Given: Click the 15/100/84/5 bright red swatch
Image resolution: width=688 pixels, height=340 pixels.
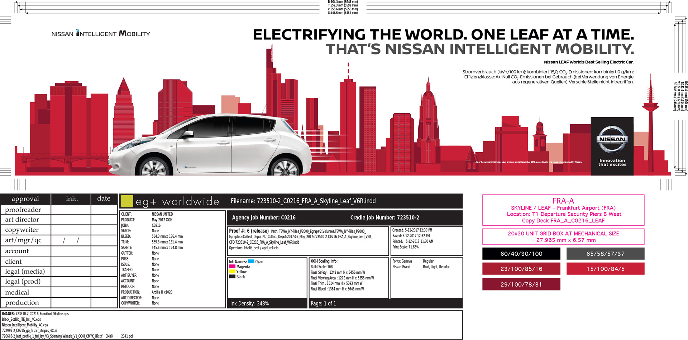Looking at the screenshot, I should pos(606,269).
